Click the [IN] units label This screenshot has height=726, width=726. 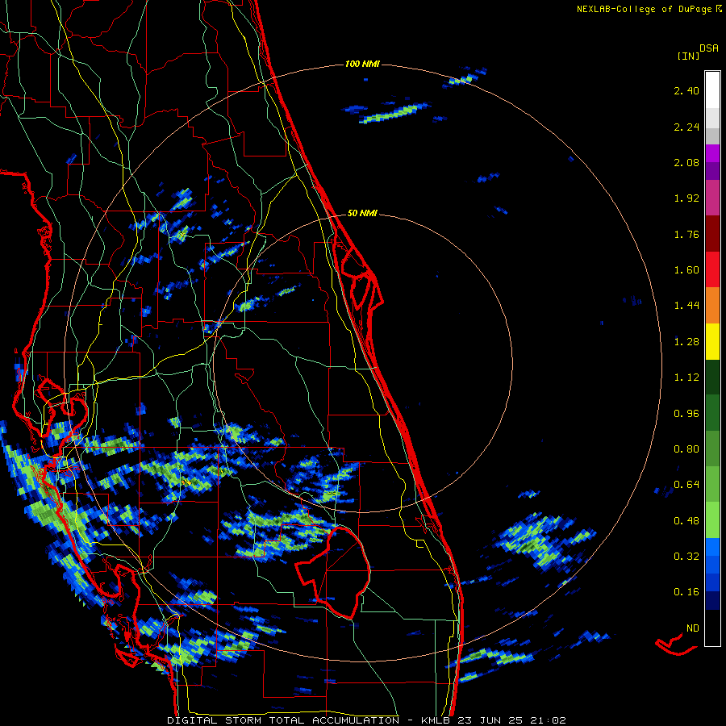688,56
